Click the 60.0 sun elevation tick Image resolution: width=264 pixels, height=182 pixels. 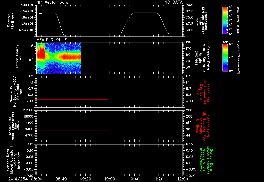[x=189, y=30]
